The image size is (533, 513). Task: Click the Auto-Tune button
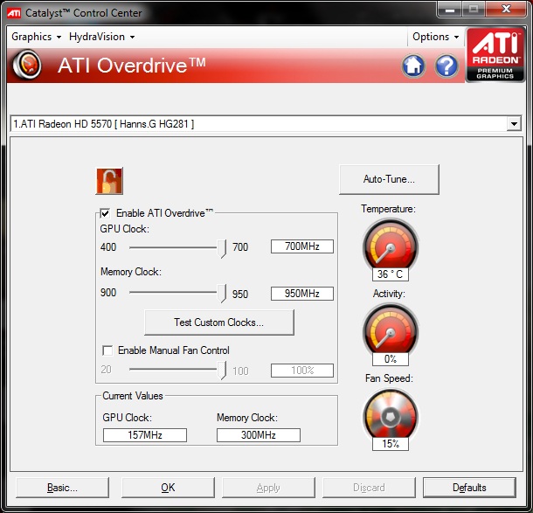[389, 179]
